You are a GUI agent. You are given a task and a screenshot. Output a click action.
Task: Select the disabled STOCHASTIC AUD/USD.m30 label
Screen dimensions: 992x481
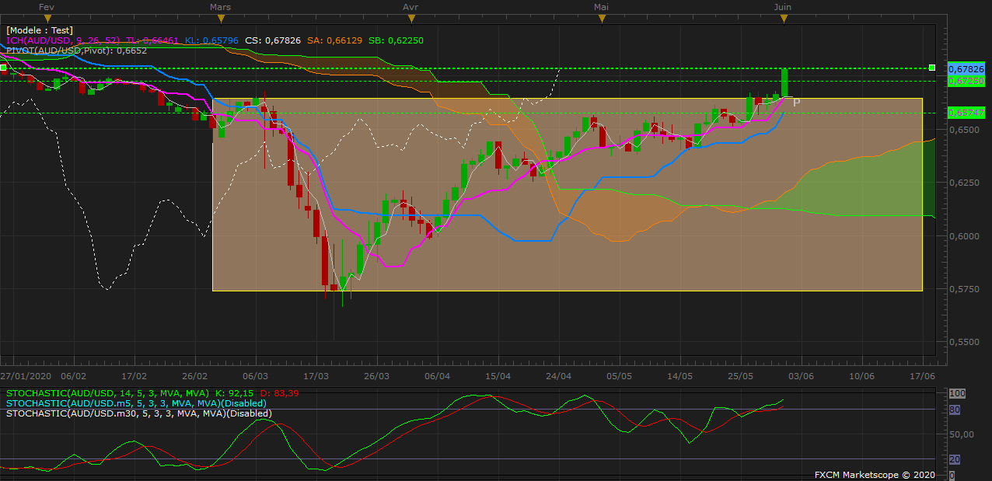click(139, 413)
